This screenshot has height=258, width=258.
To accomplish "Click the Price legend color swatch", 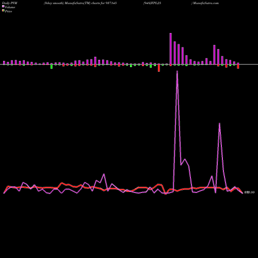I will (3, 11).
